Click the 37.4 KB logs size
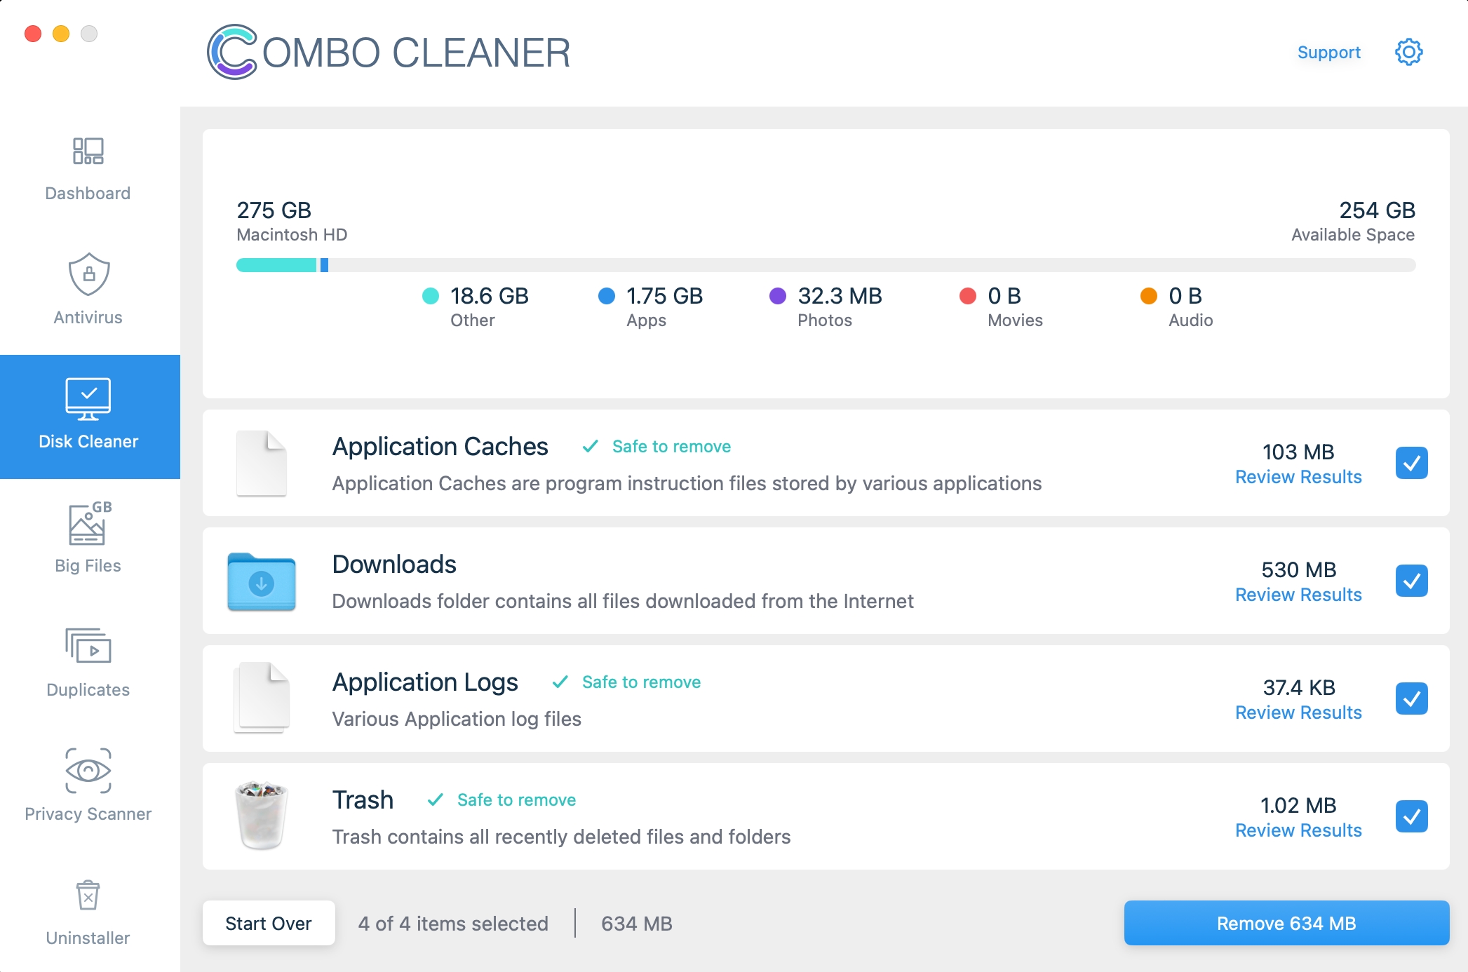1468x972 pixels. (x=1298, y=687)
